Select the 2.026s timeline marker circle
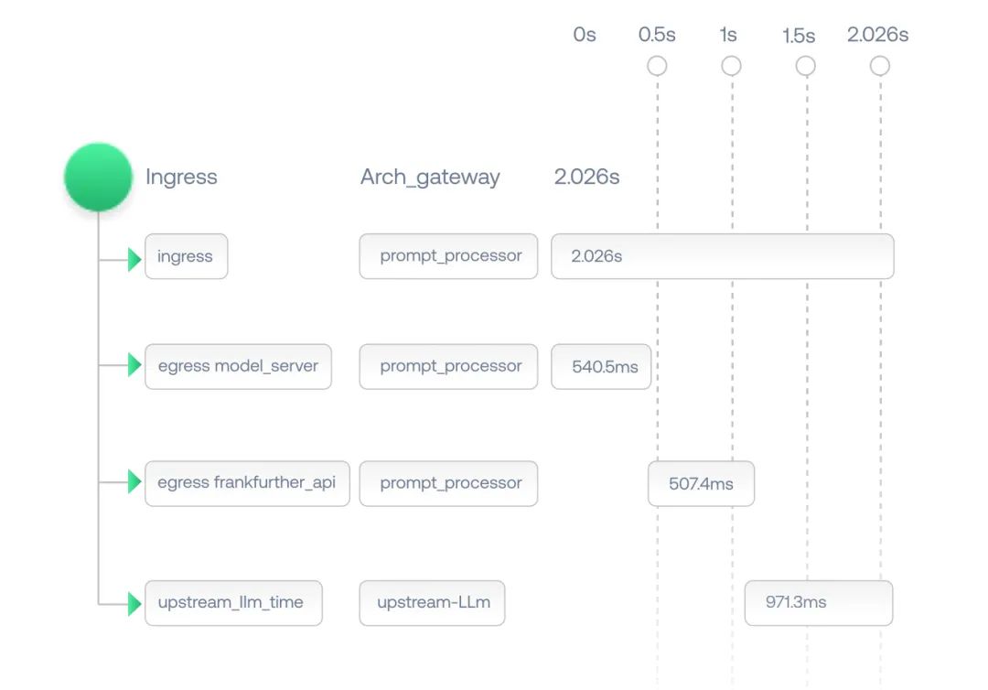The width and height of the screenshot is (988, 690). [x=880, y=66]
